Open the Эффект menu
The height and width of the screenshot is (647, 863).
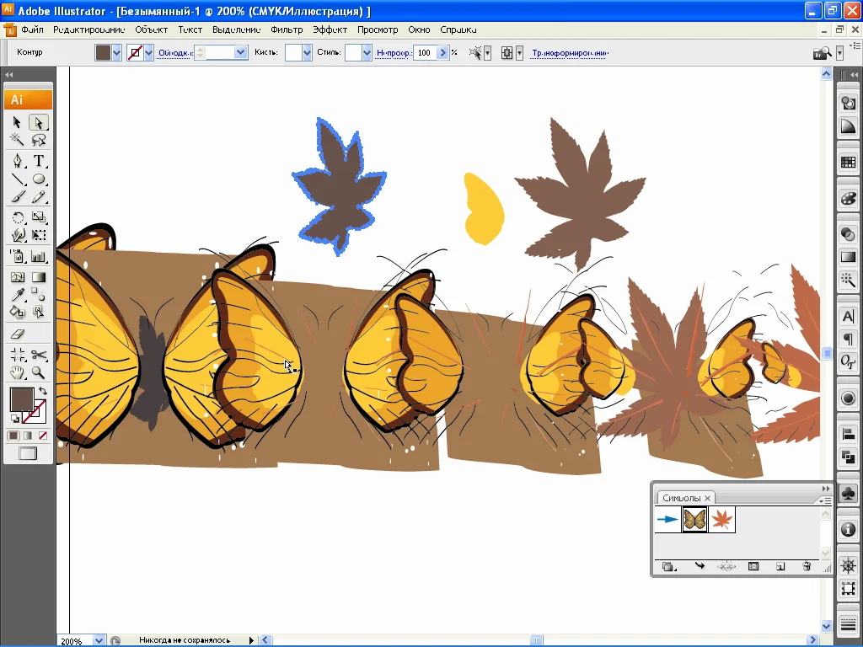(330, 29)
